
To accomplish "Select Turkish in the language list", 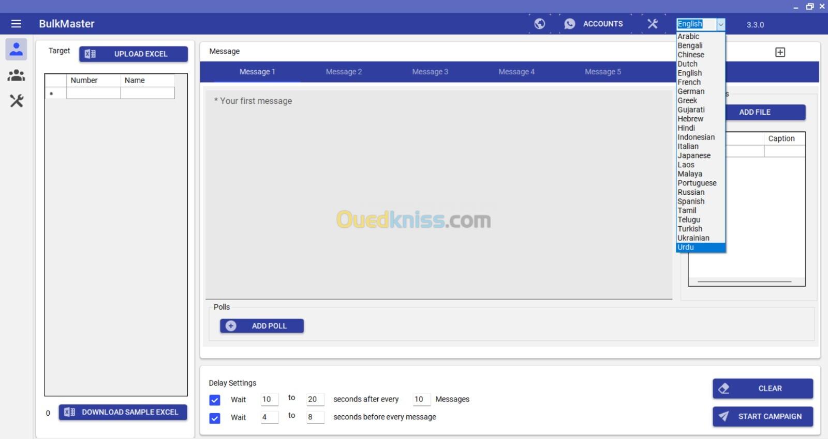I will point(701,229).
